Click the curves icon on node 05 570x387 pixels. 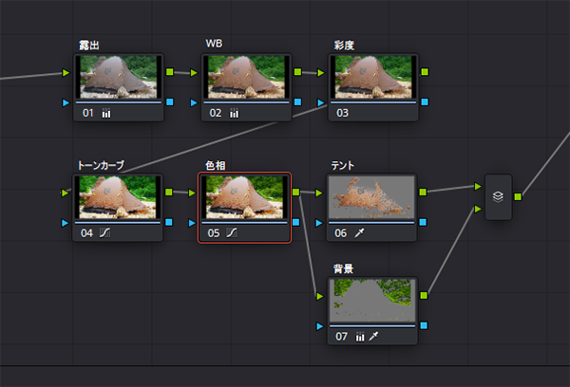pyautogui.click(x=232, y=232)
